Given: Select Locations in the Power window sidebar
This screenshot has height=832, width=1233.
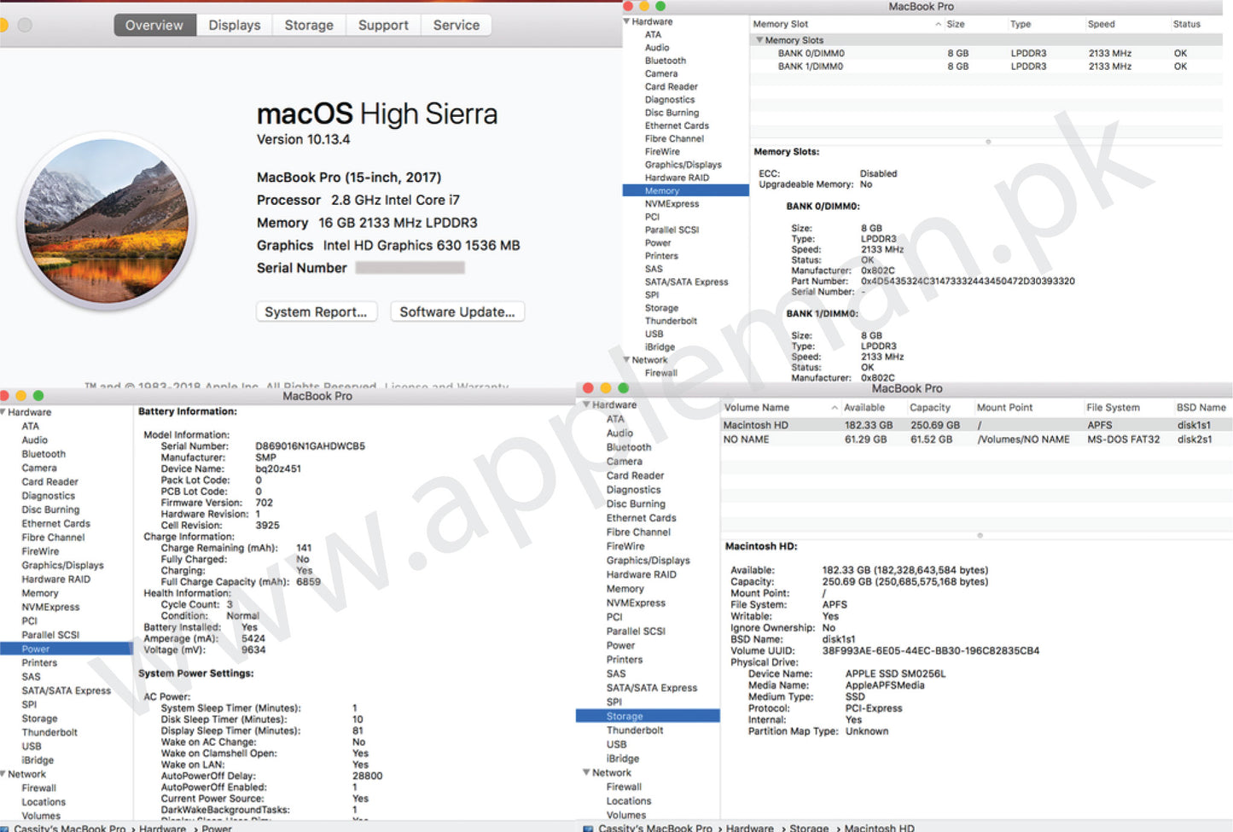Looking at the screenshot, I should click(44, 802).
